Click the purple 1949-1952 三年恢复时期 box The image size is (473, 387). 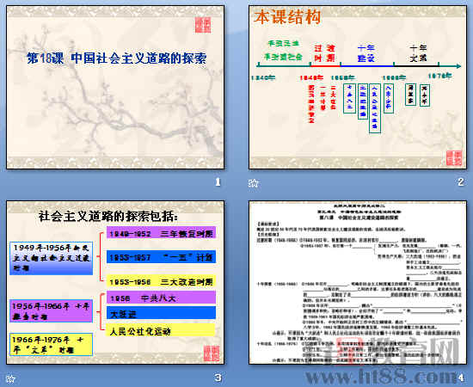pyautogui.click(x=161, y=233)
